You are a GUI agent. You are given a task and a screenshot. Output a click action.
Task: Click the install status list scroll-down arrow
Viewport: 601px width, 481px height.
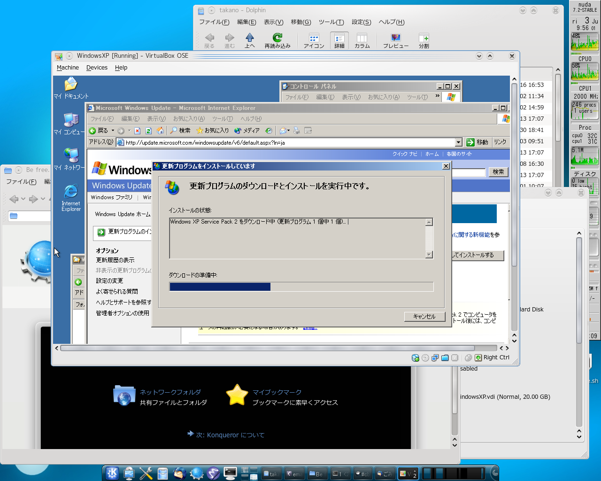[x=429, y=255]
